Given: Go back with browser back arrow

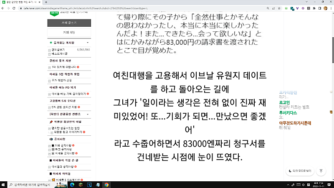Looking at the screenshot, I should pyautogui.click(x=3, y=8).
